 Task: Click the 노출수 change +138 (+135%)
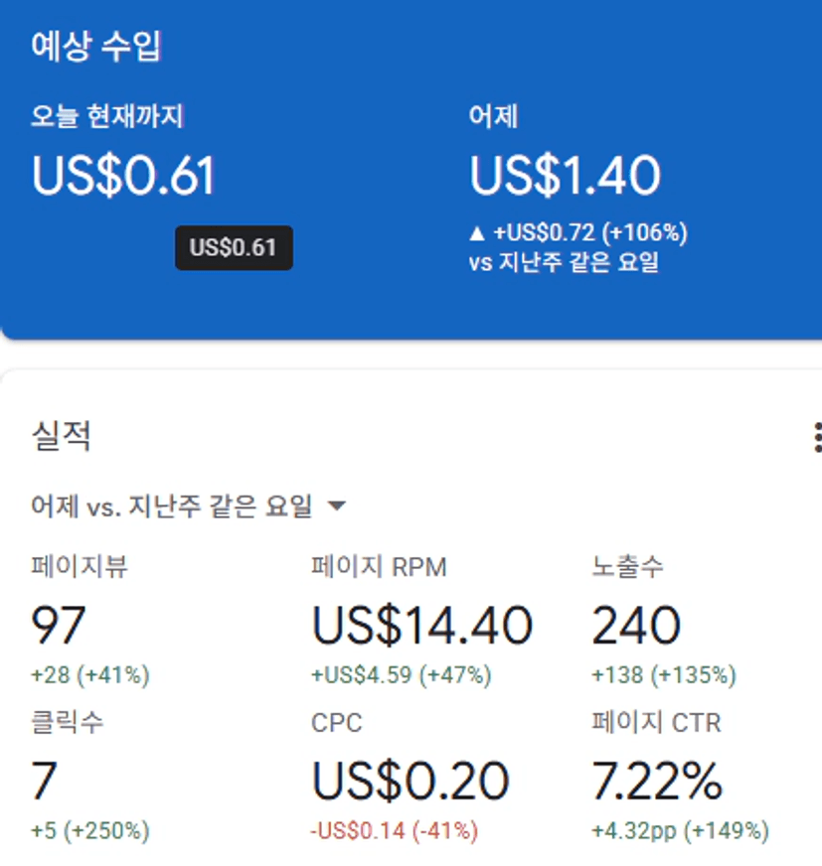(663, 675)
